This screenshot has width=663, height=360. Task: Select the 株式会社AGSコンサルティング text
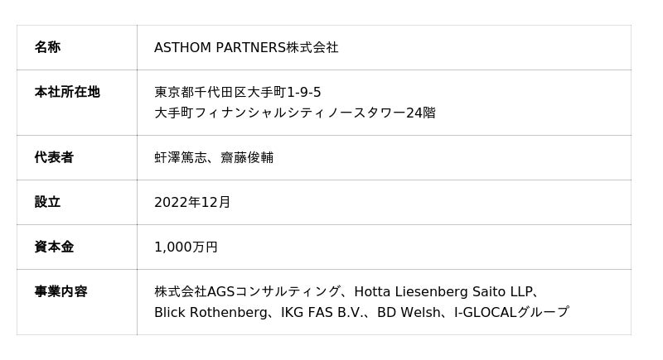pos(247,291)
